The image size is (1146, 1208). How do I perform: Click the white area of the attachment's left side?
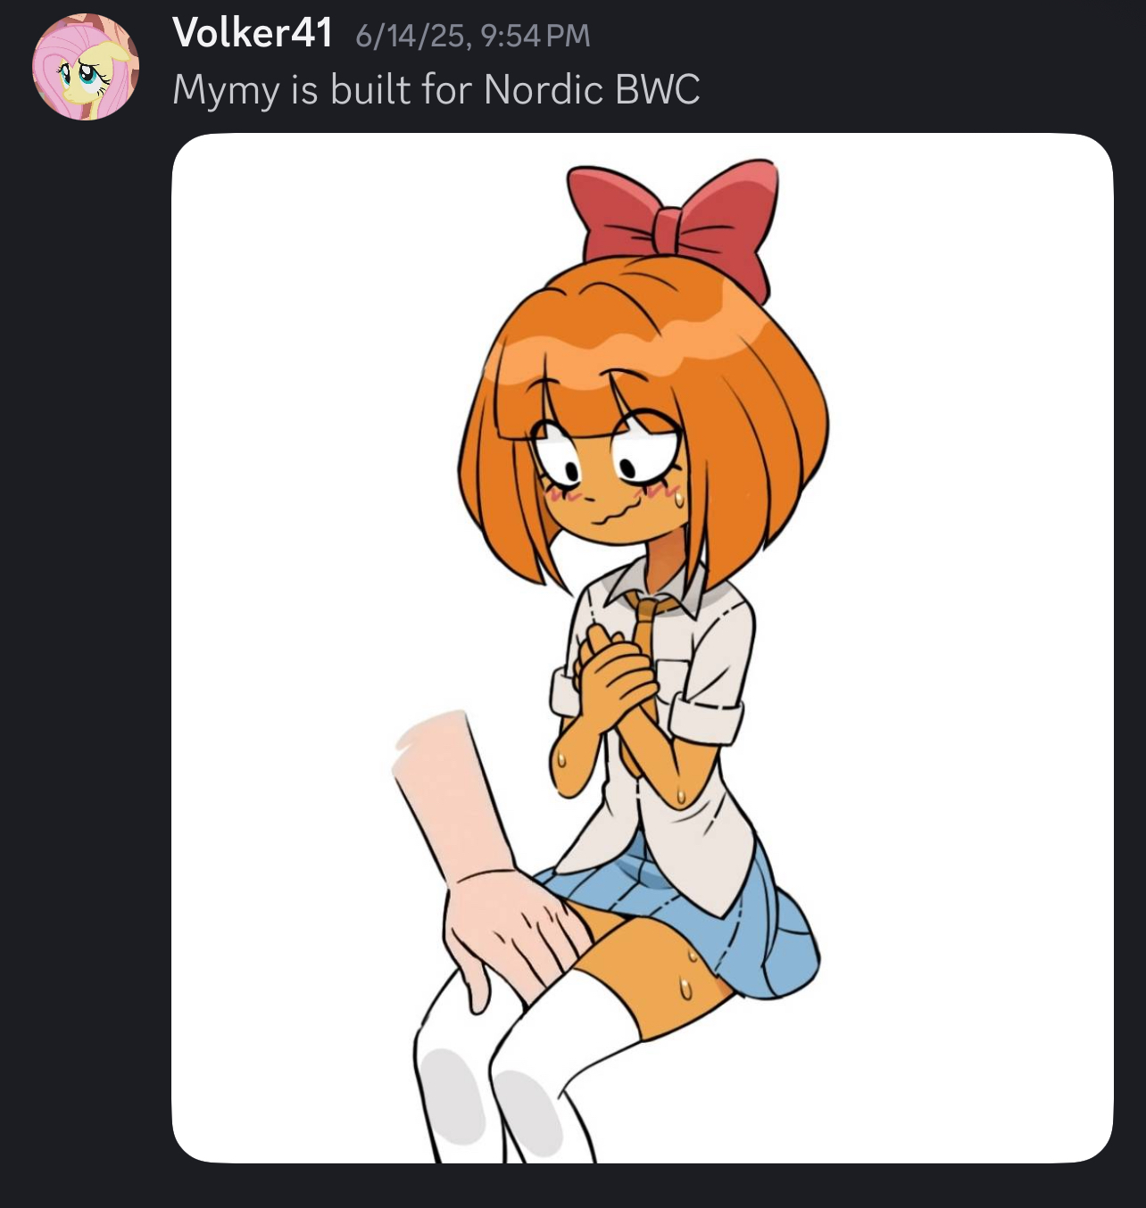point(286,535)
